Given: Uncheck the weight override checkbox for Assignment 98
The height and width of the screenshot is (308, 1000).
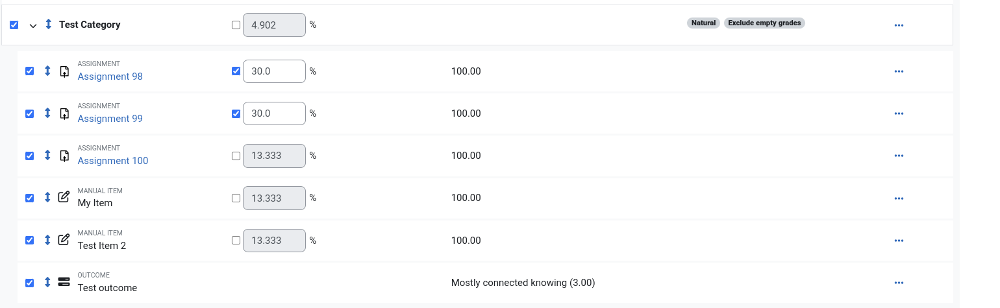Looking at the screenshot, I should click(x=236, y=71).
